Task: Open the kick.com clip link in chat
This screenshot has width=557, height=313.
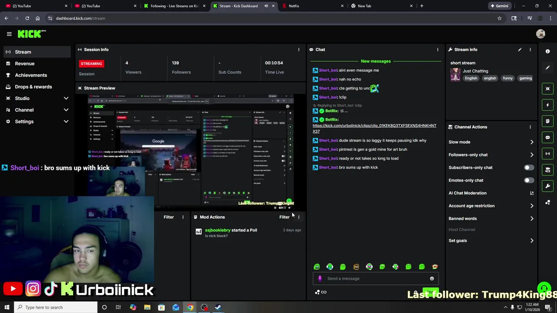Action: [374, 128]
